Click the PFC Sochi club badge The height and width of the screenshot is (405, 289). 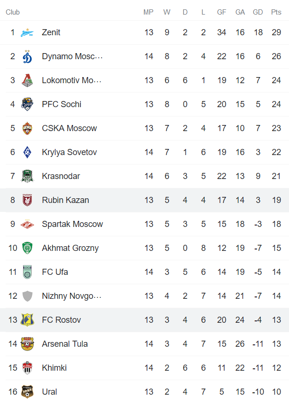coord(28,104)
